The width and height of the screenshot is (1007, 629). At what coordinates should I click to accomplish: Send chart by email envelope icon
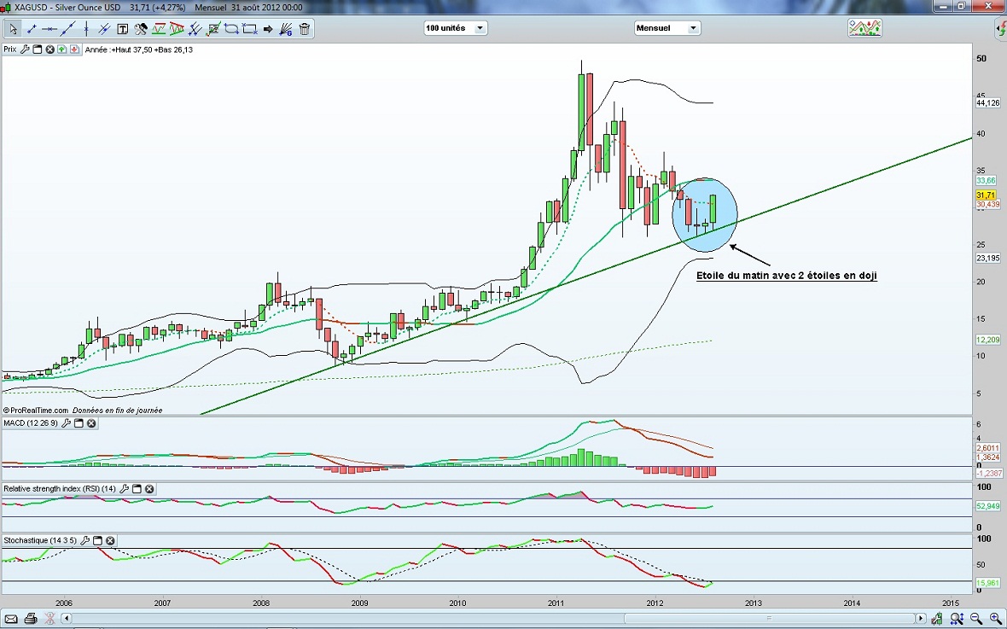[11, 618]
